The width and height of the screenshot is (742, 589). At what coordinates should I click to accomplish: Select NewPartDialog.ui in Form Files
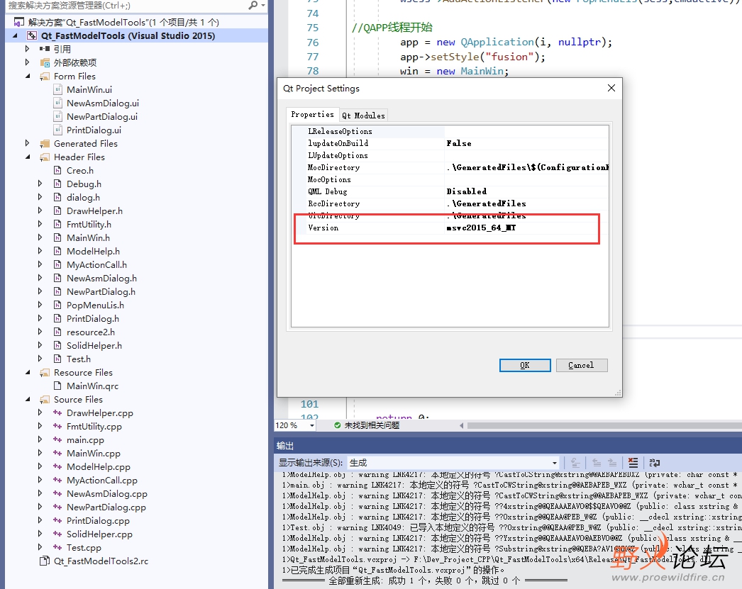tap(101, 117)
